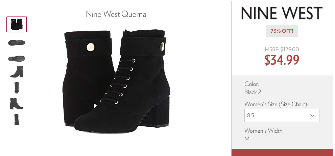The image size is (335, 156).
Task: View the fifth thumbnail back view
Action: pyautogui.click(x=17, y=88)
